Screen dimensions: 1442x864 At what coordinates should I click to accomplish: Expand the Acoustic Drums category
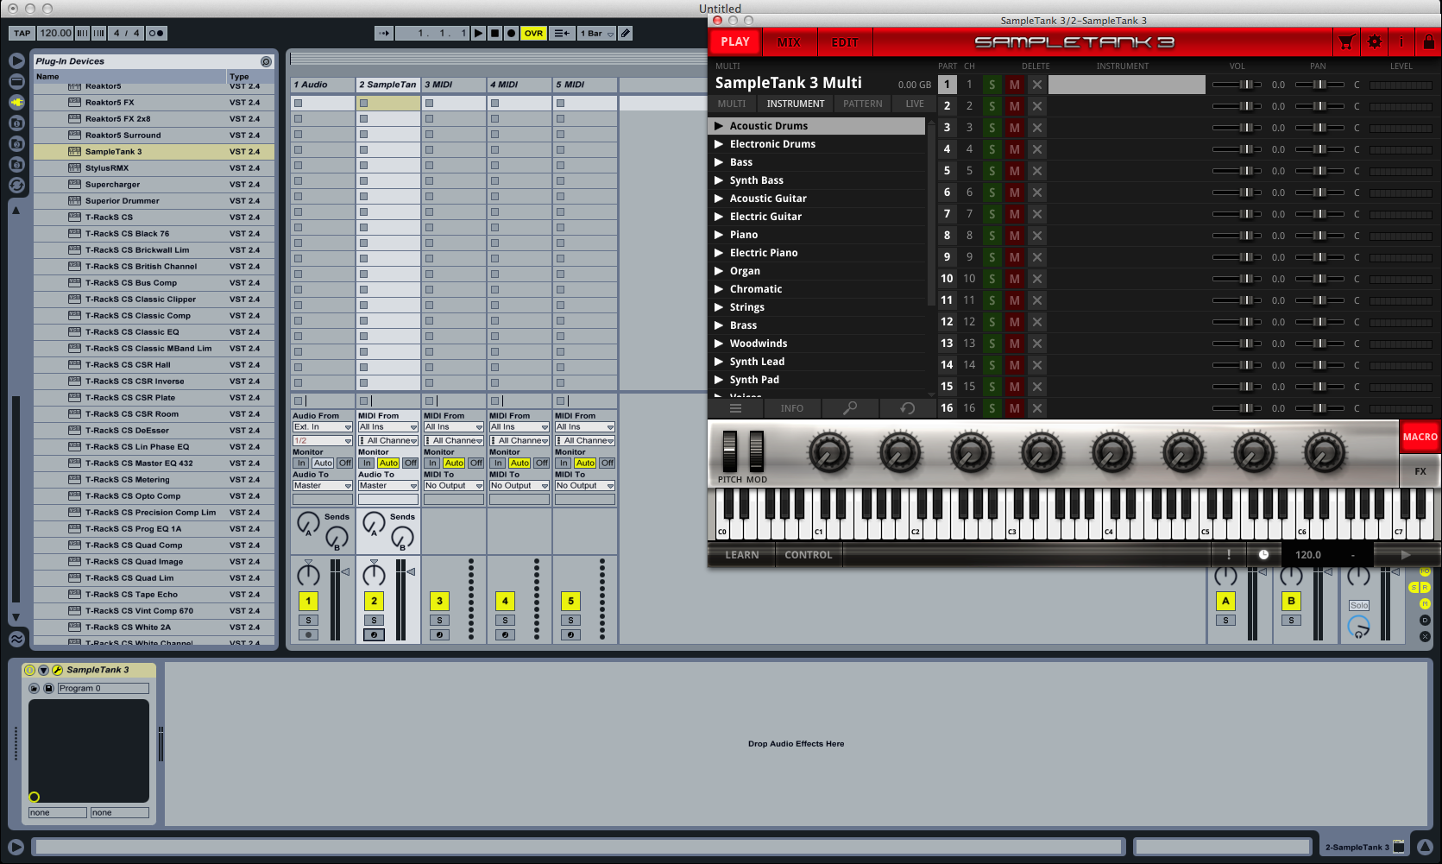tap(718, 126)
